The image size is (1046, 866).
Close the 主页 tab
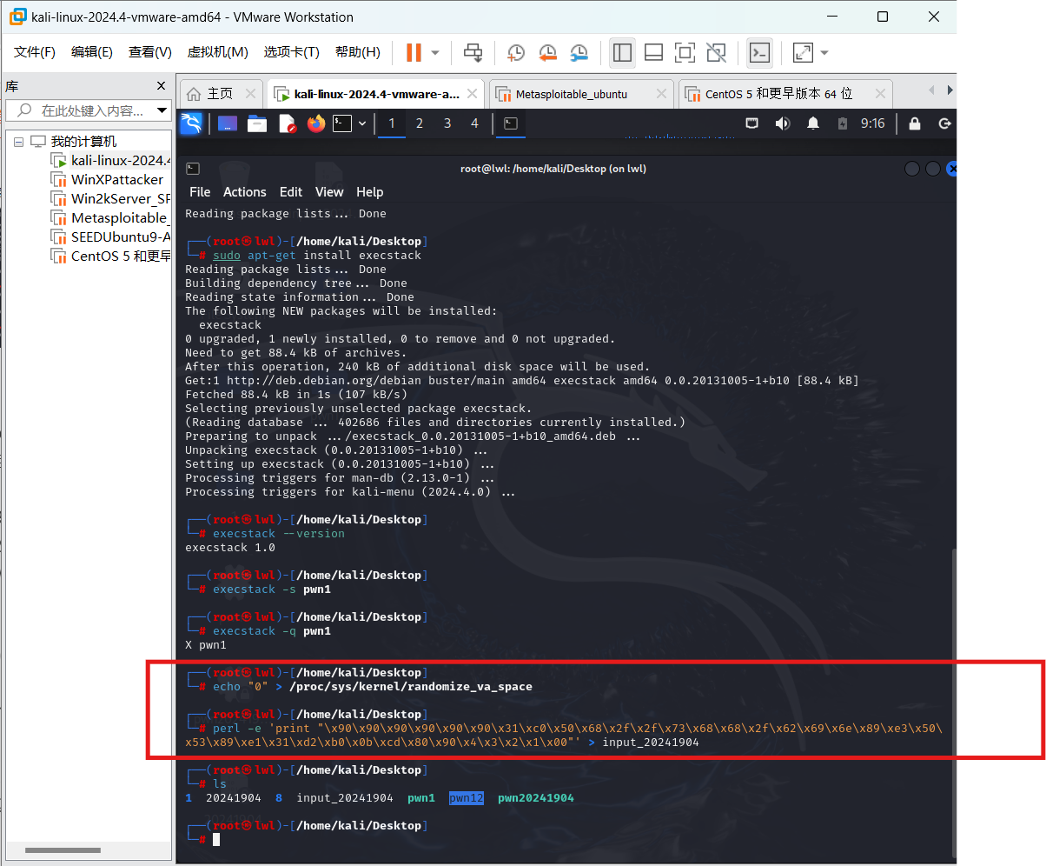pos(251,94)
